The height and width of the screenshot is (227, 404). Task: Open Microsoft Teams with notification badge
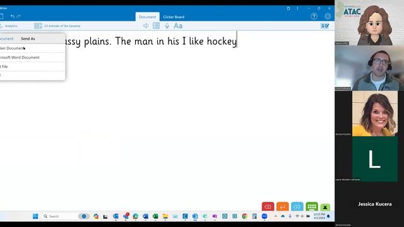(x=126, y=216)
